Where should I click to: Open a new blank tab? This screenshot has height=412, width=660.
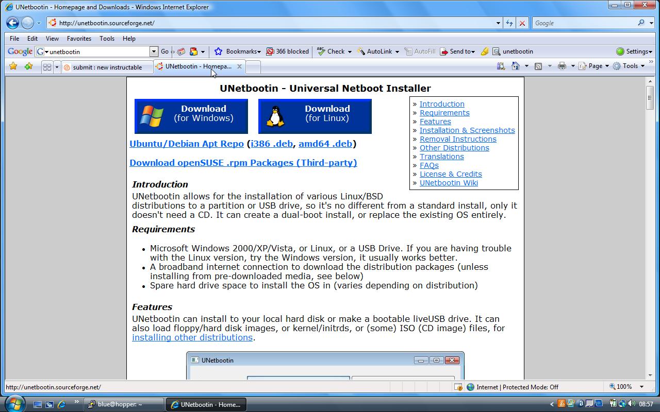253,67
